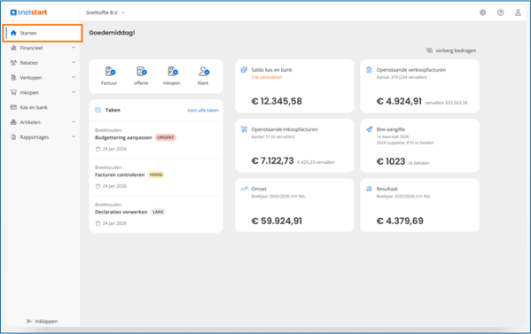The image size is (531, 334).
Task: Click the Openstaande verkoopfacturen title
Action: tap(410, 70)
